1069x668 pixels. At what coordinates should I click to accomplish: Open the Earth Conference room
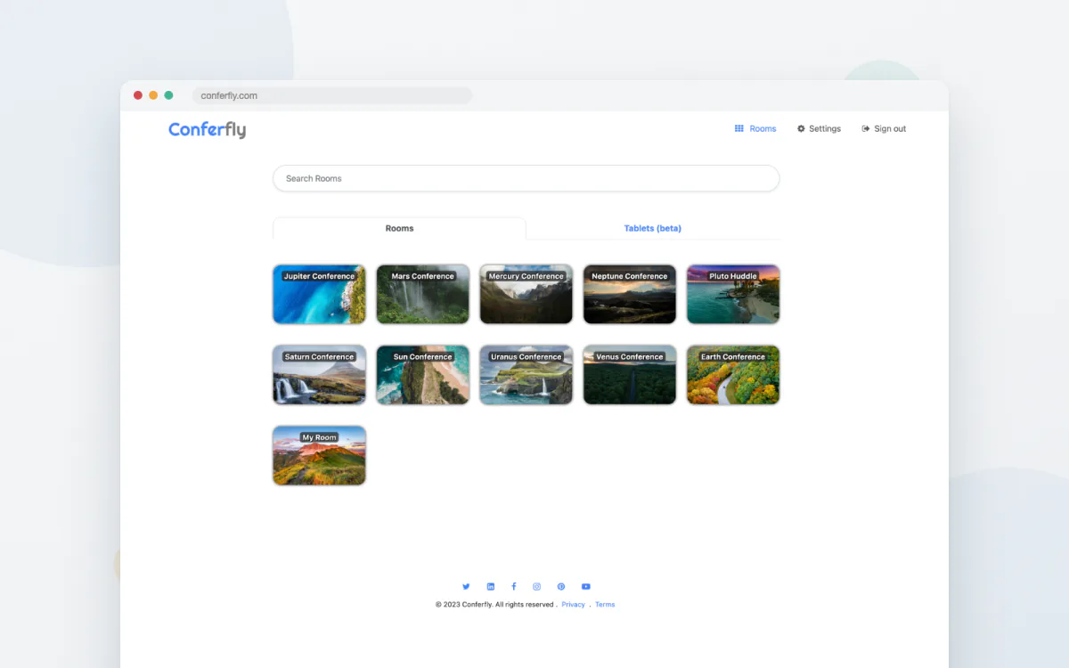coord(732,375)
